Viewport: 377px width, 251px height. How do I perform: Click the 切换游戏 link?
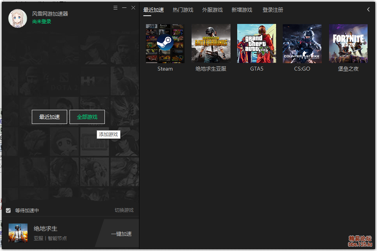[x=124, y=210]
